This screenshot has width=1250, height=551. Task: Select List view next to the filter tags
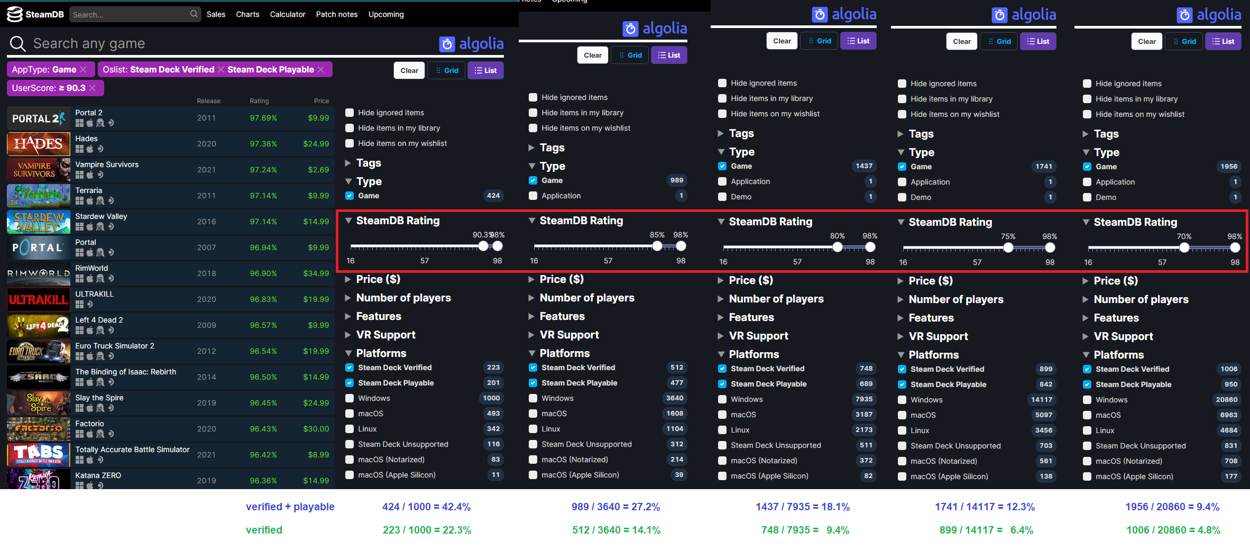(x=485, y=70)
